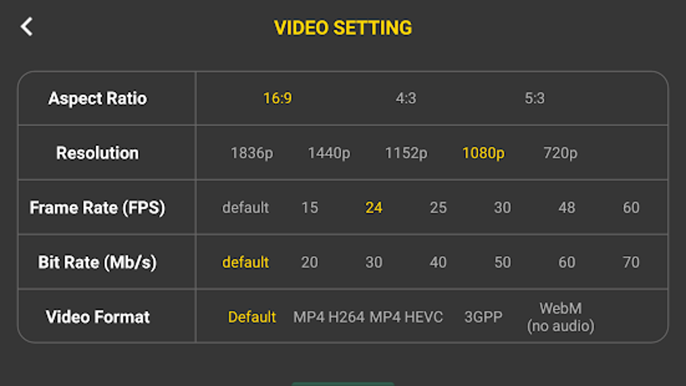Select the 1152p resolution

(406, 153)
